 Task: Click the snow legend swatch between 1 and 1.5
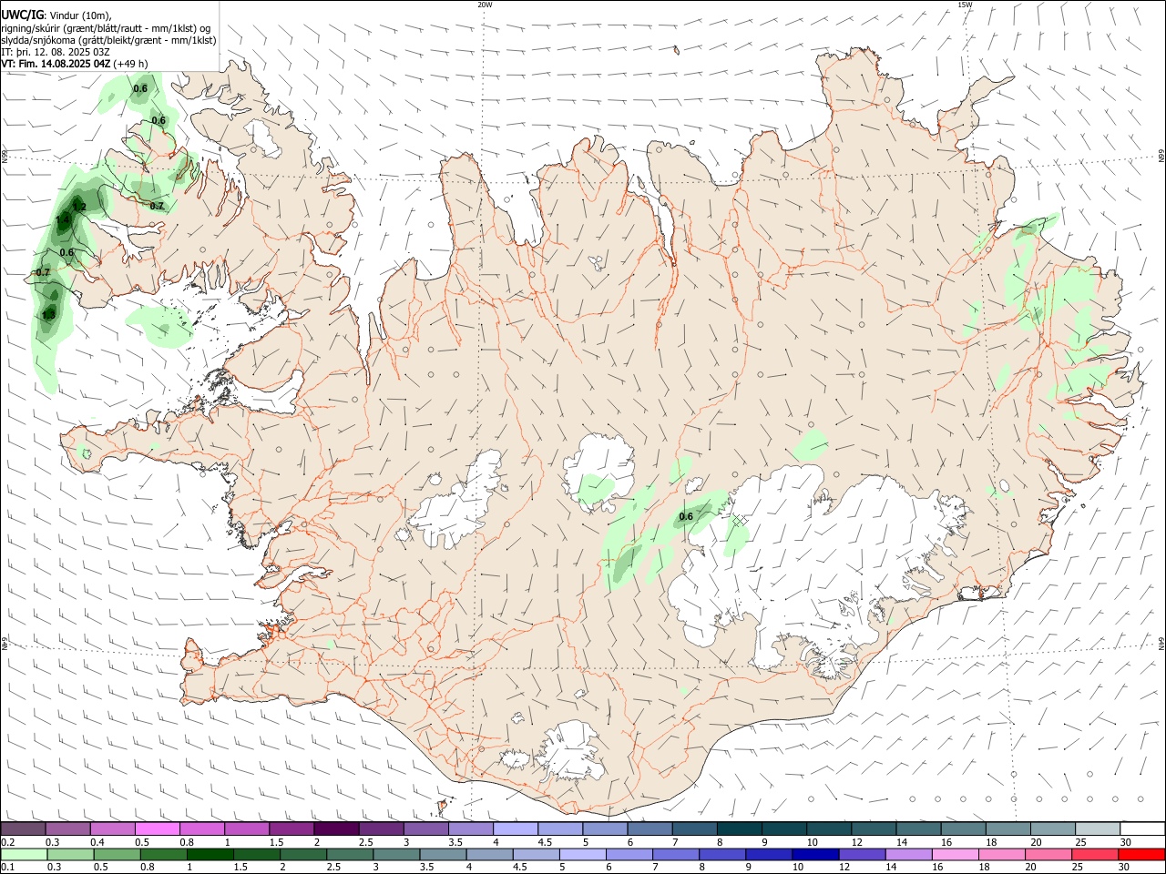click(247, 829)
